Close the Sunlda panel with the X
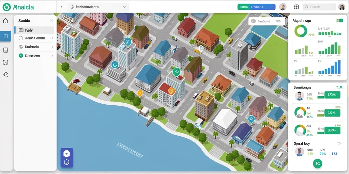Screen dimensions: 349x174 [51, 21]
